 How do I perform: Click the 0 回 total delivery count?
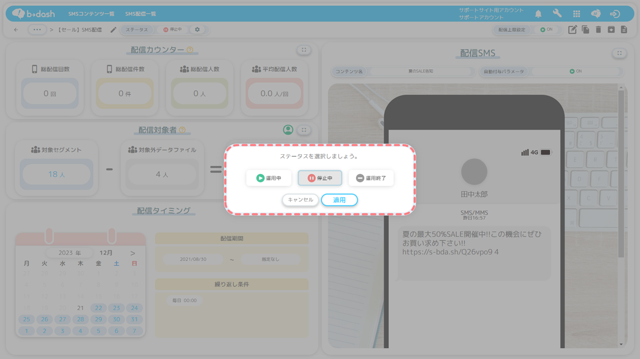(x=50, y=93)
